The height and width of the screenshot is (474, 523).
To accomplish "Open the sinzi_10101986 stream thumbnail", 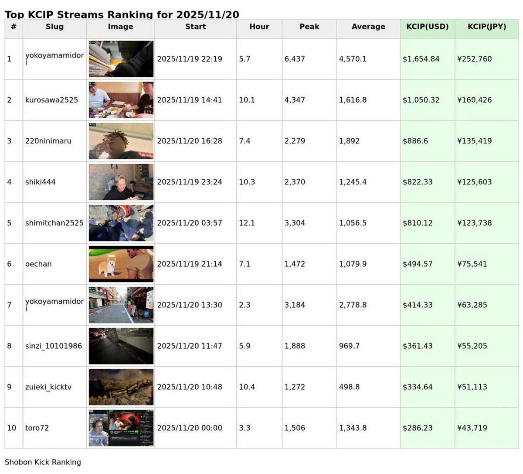I will click(x=121, y=346).
